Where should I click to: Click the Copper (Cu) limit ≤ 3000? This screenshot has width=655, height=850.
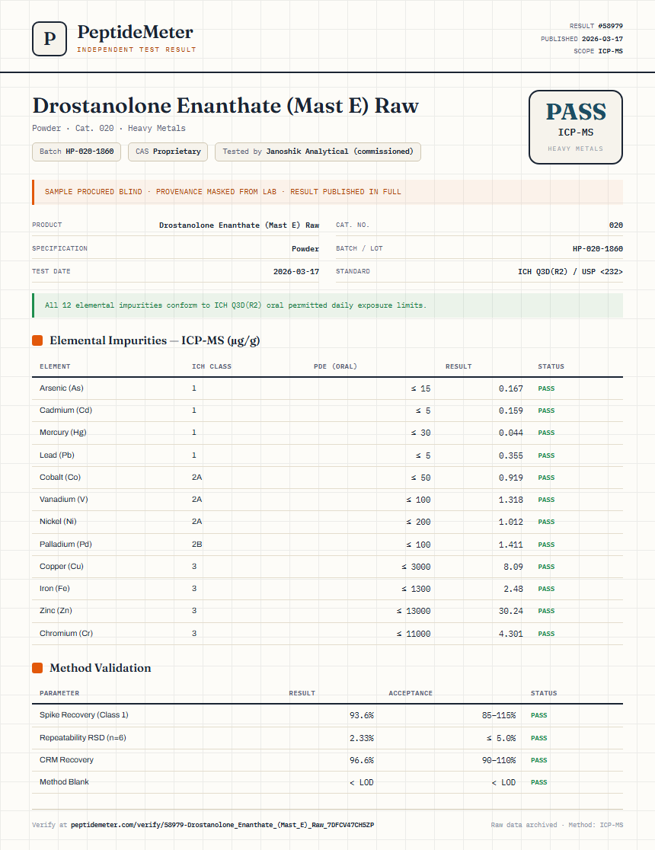click(x=416, y=567)
